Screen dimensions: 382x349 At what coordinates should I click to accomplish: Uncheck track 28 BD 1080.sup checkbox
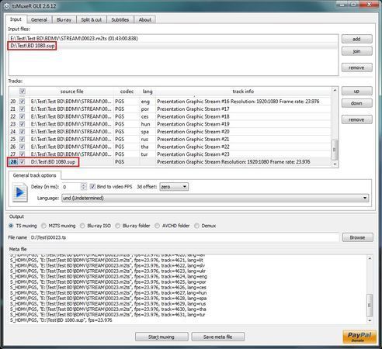[23, 162]
